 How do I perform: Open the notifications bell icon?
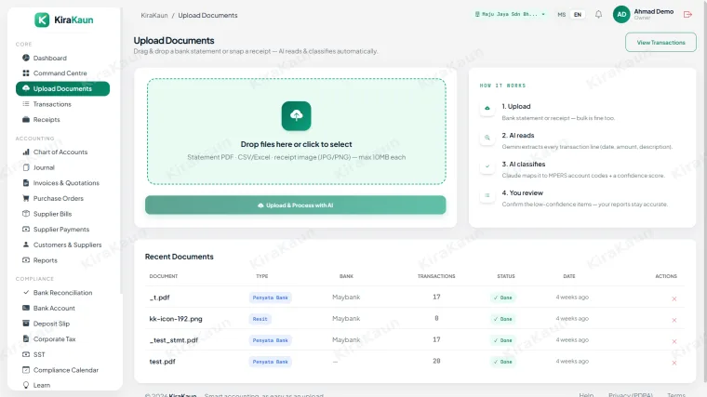click(x=598, y=15)
